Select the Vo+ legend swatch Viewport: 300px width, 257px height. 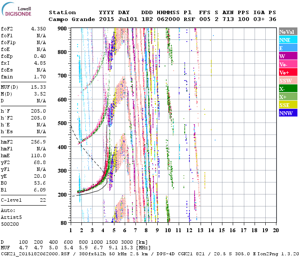(288, 72)
